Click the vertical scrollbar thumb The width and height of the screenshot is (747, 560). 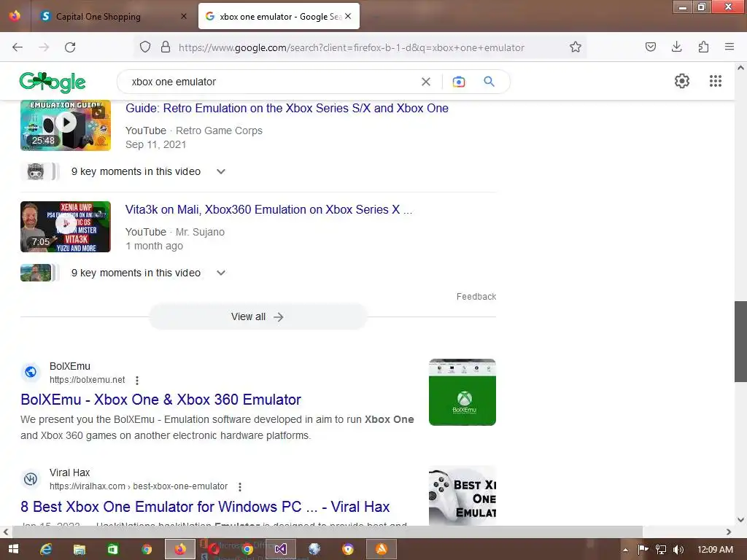pyautogui.click(x=740, y=341)
